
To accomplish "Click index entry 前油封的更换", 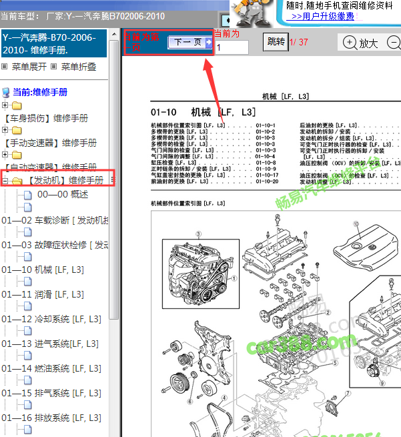I will [179, 181].
